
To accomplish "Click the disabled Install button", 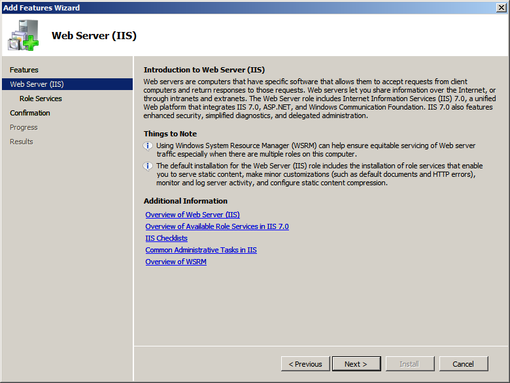I will pos(410,364).
